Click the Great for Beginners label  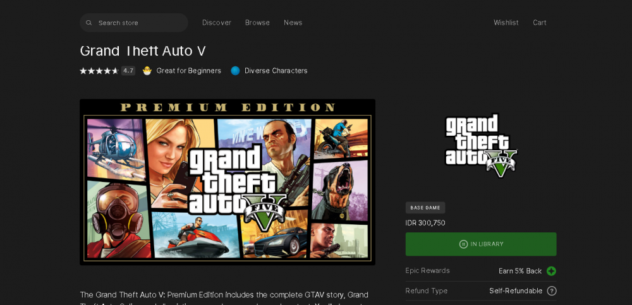[188, 71]
